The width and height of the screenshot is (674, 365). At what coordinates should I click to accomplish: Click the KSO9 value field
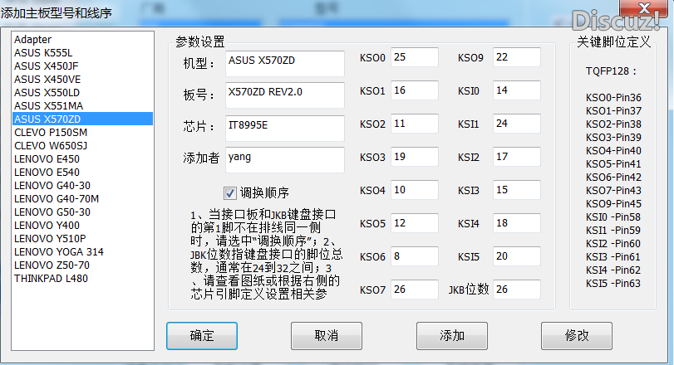(517, 57)
